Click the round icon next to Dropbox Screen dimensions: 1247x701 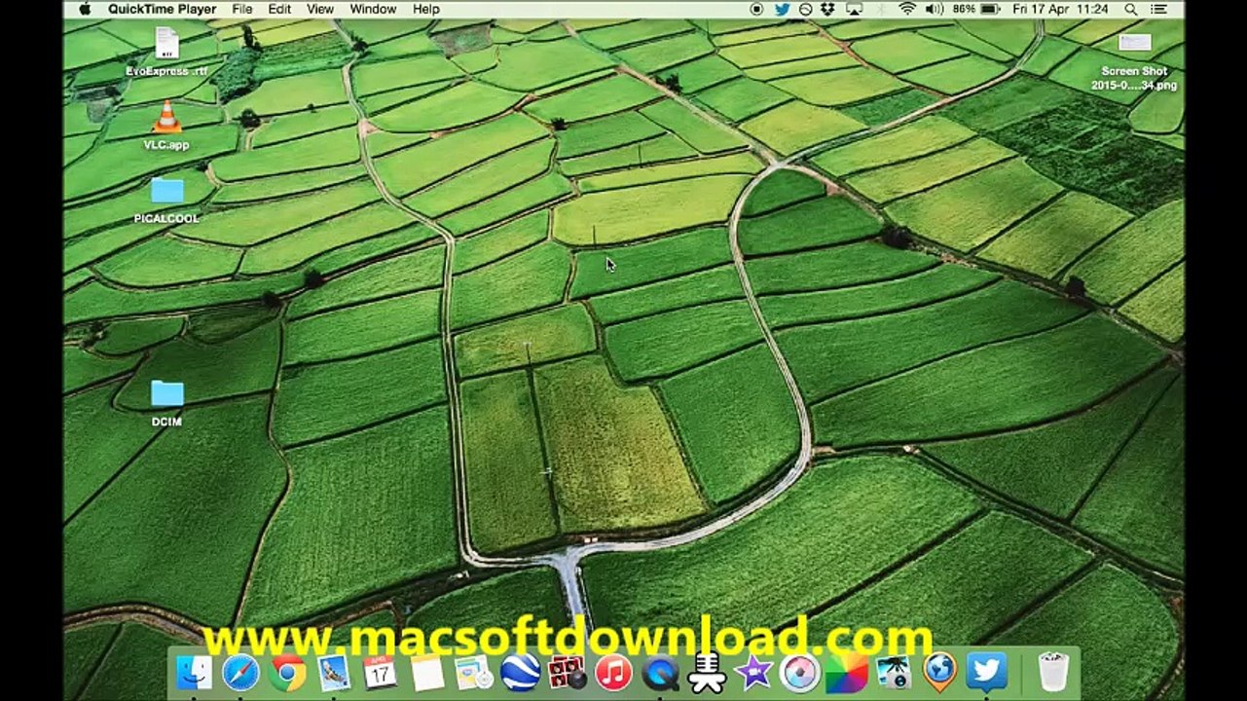tap(805, 9)
